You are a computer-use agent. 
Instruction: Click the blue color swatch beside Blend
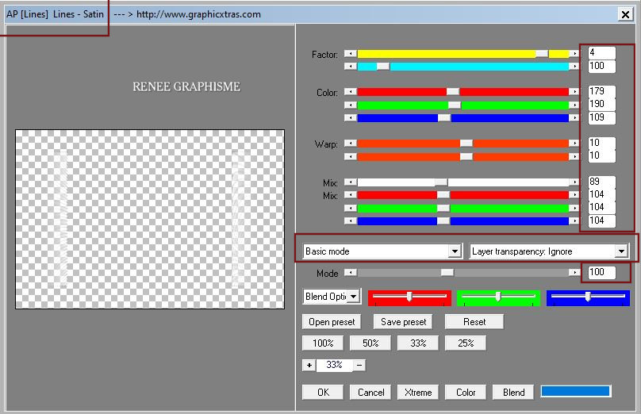point(575,391)
